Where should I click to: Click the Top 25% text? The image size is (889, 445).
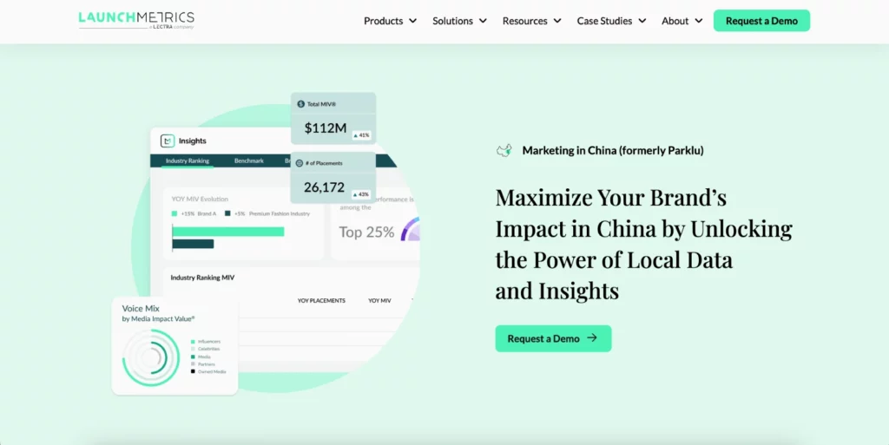[366, 232]
